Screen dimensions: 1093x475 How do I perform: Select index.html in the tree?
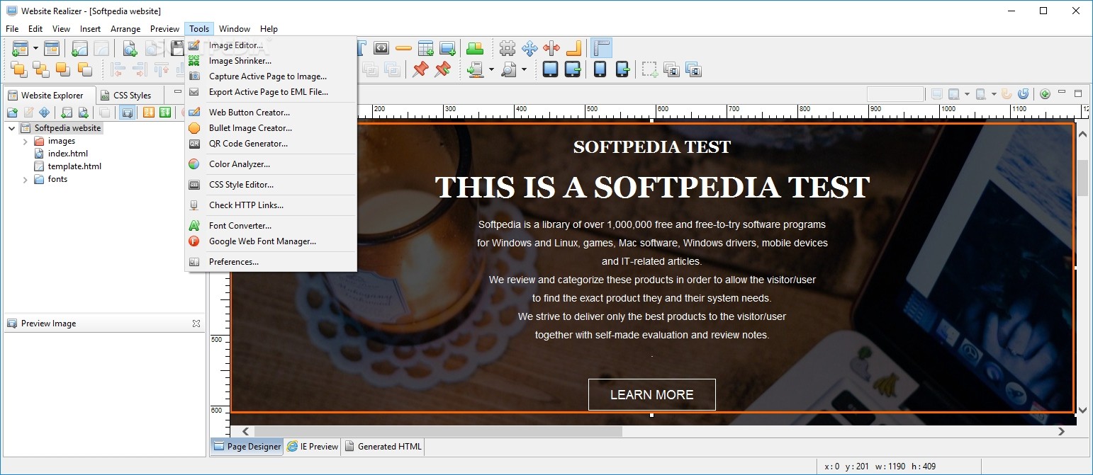click(x=68, y=154)
